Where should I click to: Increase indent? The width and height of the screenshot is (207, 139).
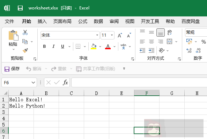(x=151, y=51)
